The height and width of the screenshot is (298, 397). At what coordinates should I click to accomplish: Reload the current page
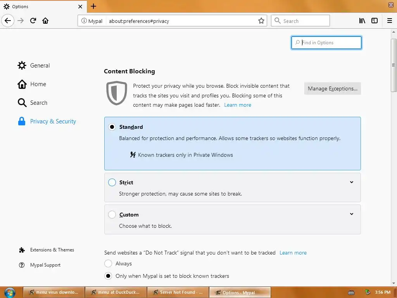pyautogui.click(x=33, y=21)
